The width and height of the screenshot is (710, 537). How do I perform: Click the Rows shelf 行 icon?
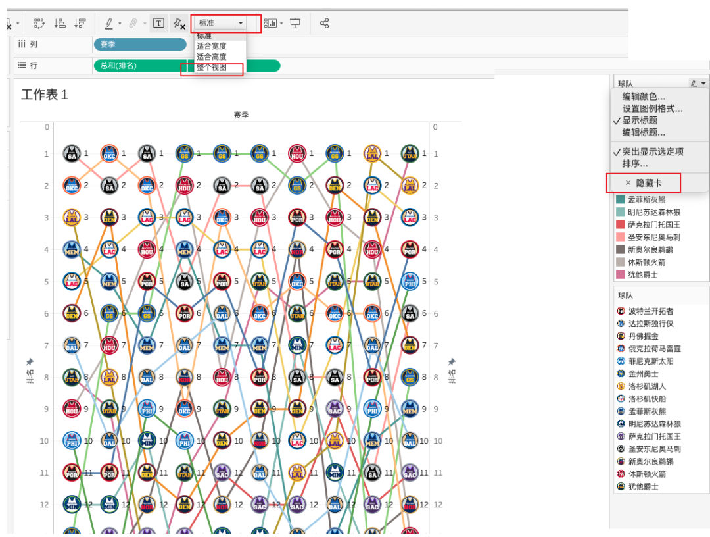[22, 65]
